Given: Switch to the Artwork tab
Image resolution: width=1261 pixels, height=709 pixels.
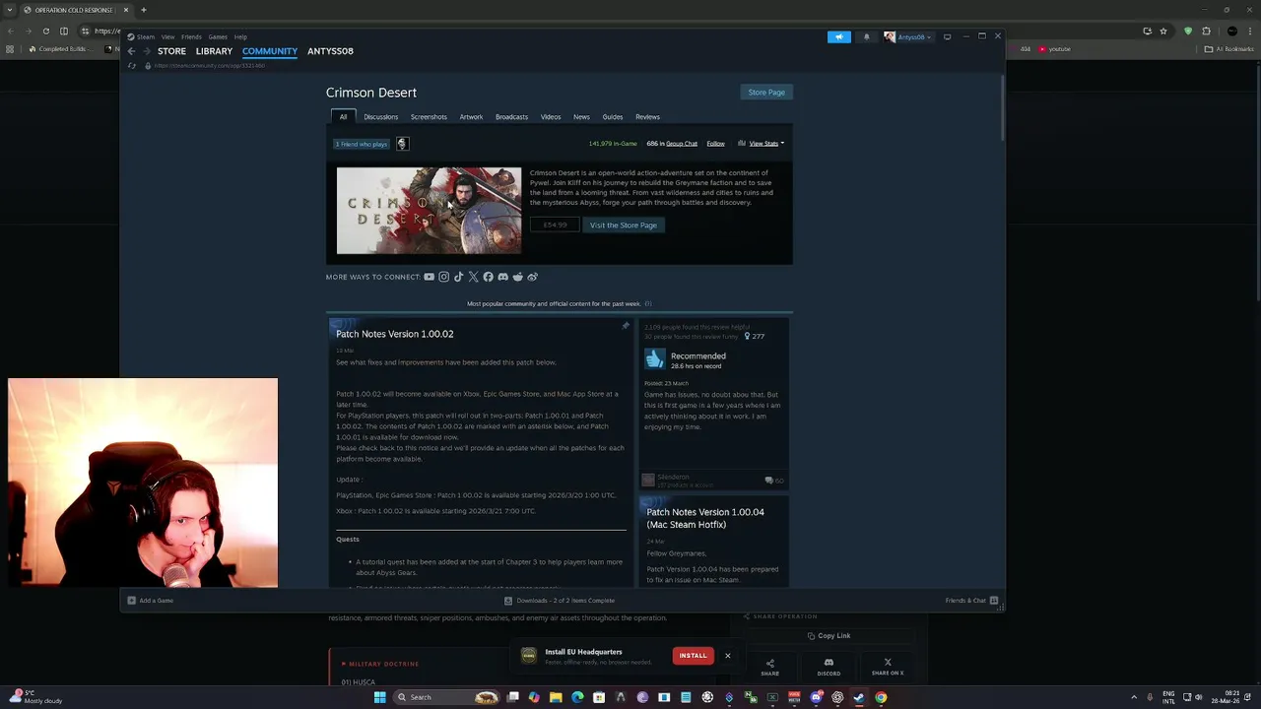Looking at the screenshot, I should pyautogui.click(x=471, y=117).
